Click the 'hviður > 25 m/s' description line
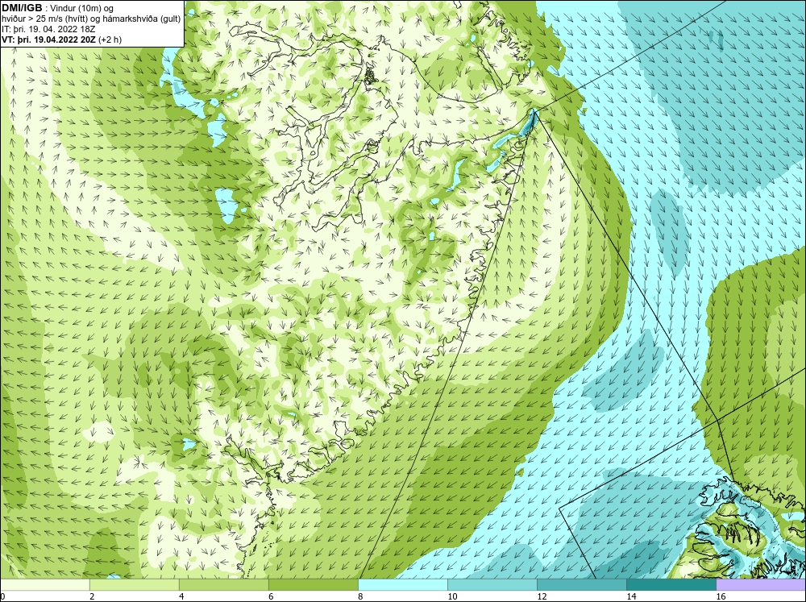This screenshot has height=602, width=806. coord(91,19)
